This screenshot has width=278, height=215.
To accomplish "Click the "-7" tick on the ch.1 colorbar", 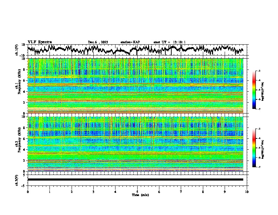I will pos(259,109).
